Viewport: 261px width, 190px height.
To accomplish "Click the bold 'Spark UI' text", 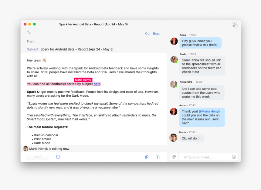I will pyautogui.click(x=34, y=92).
